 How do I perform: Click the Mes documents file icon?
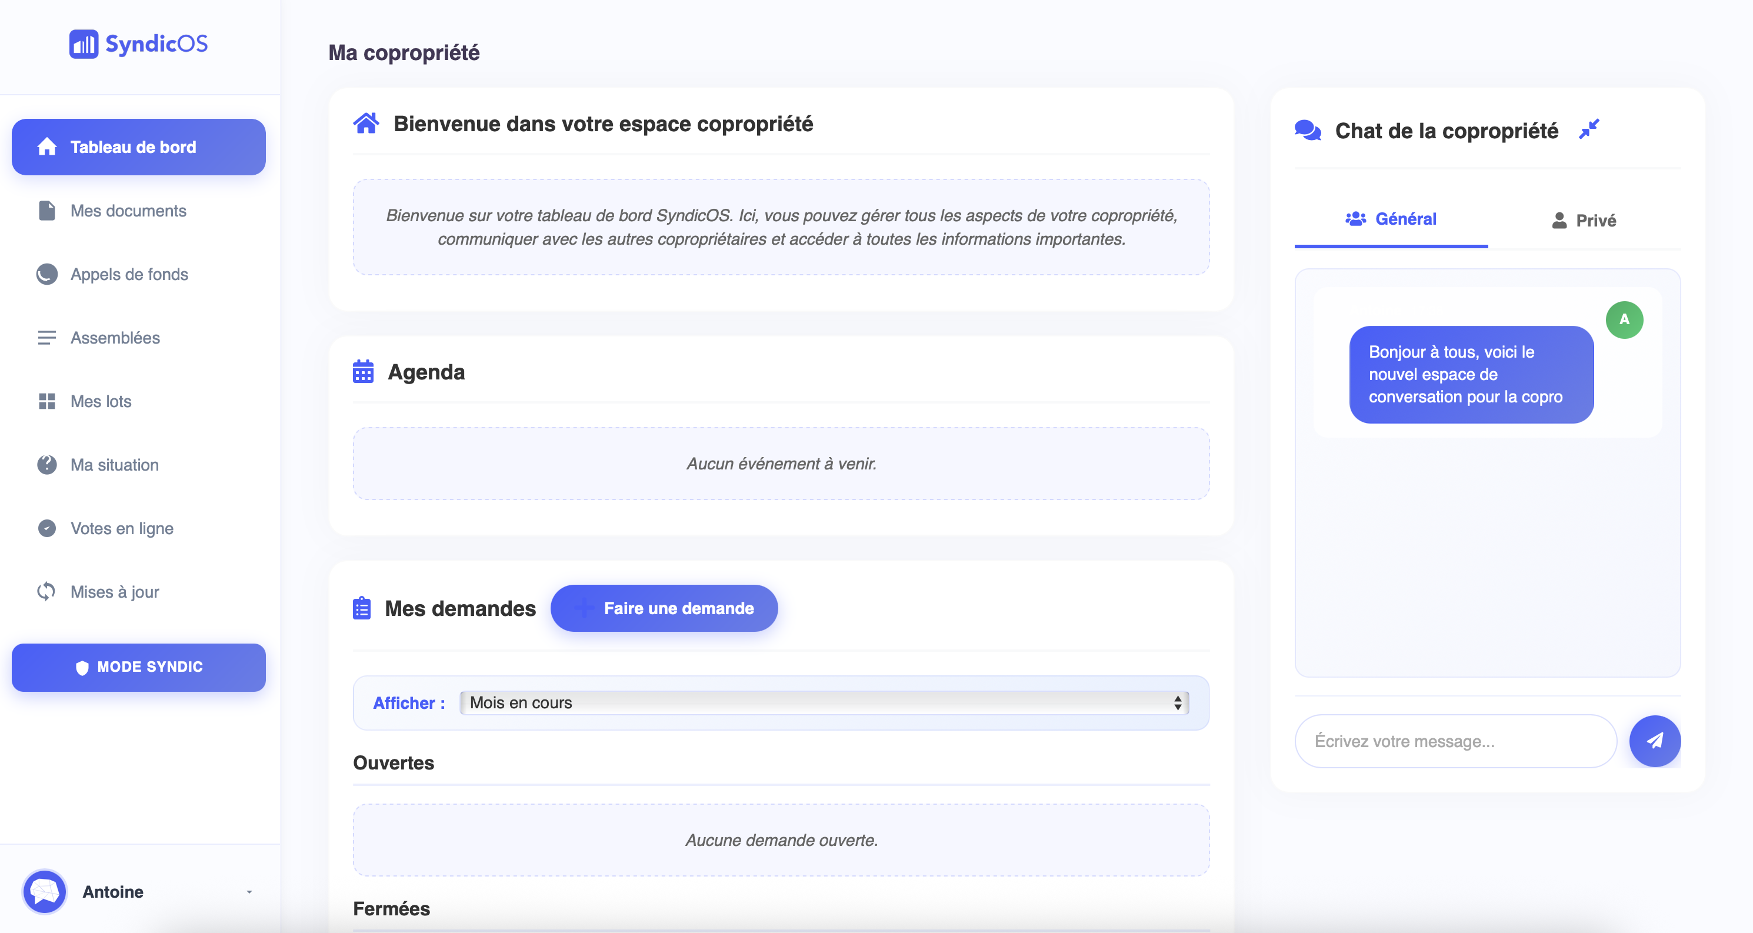click(46, 211)
